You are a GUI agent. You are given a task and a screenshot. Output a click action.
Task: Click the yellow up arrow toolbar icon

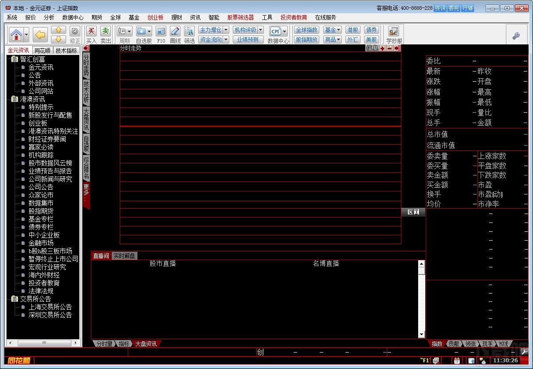(x=59, y=30)
